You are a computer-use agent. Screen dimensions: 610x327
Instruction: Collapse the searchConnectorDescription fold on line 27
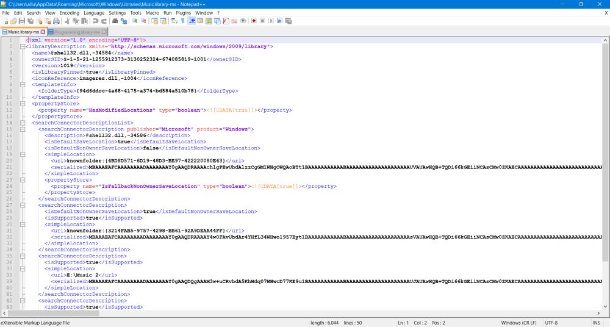point(22,205)
